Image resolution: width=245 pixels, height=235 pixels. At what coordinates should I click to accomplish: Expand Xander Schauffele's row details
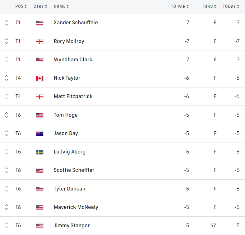pos(7,23)
